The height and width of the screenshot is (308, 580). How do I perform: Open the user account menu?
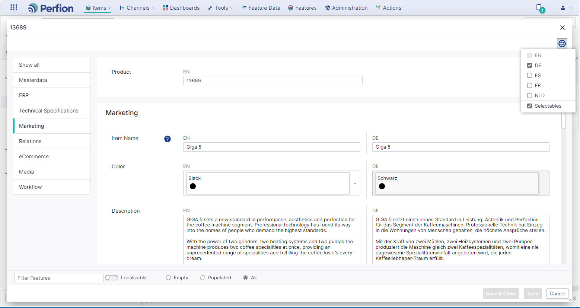pyautogui.click(x=567, y=8)
